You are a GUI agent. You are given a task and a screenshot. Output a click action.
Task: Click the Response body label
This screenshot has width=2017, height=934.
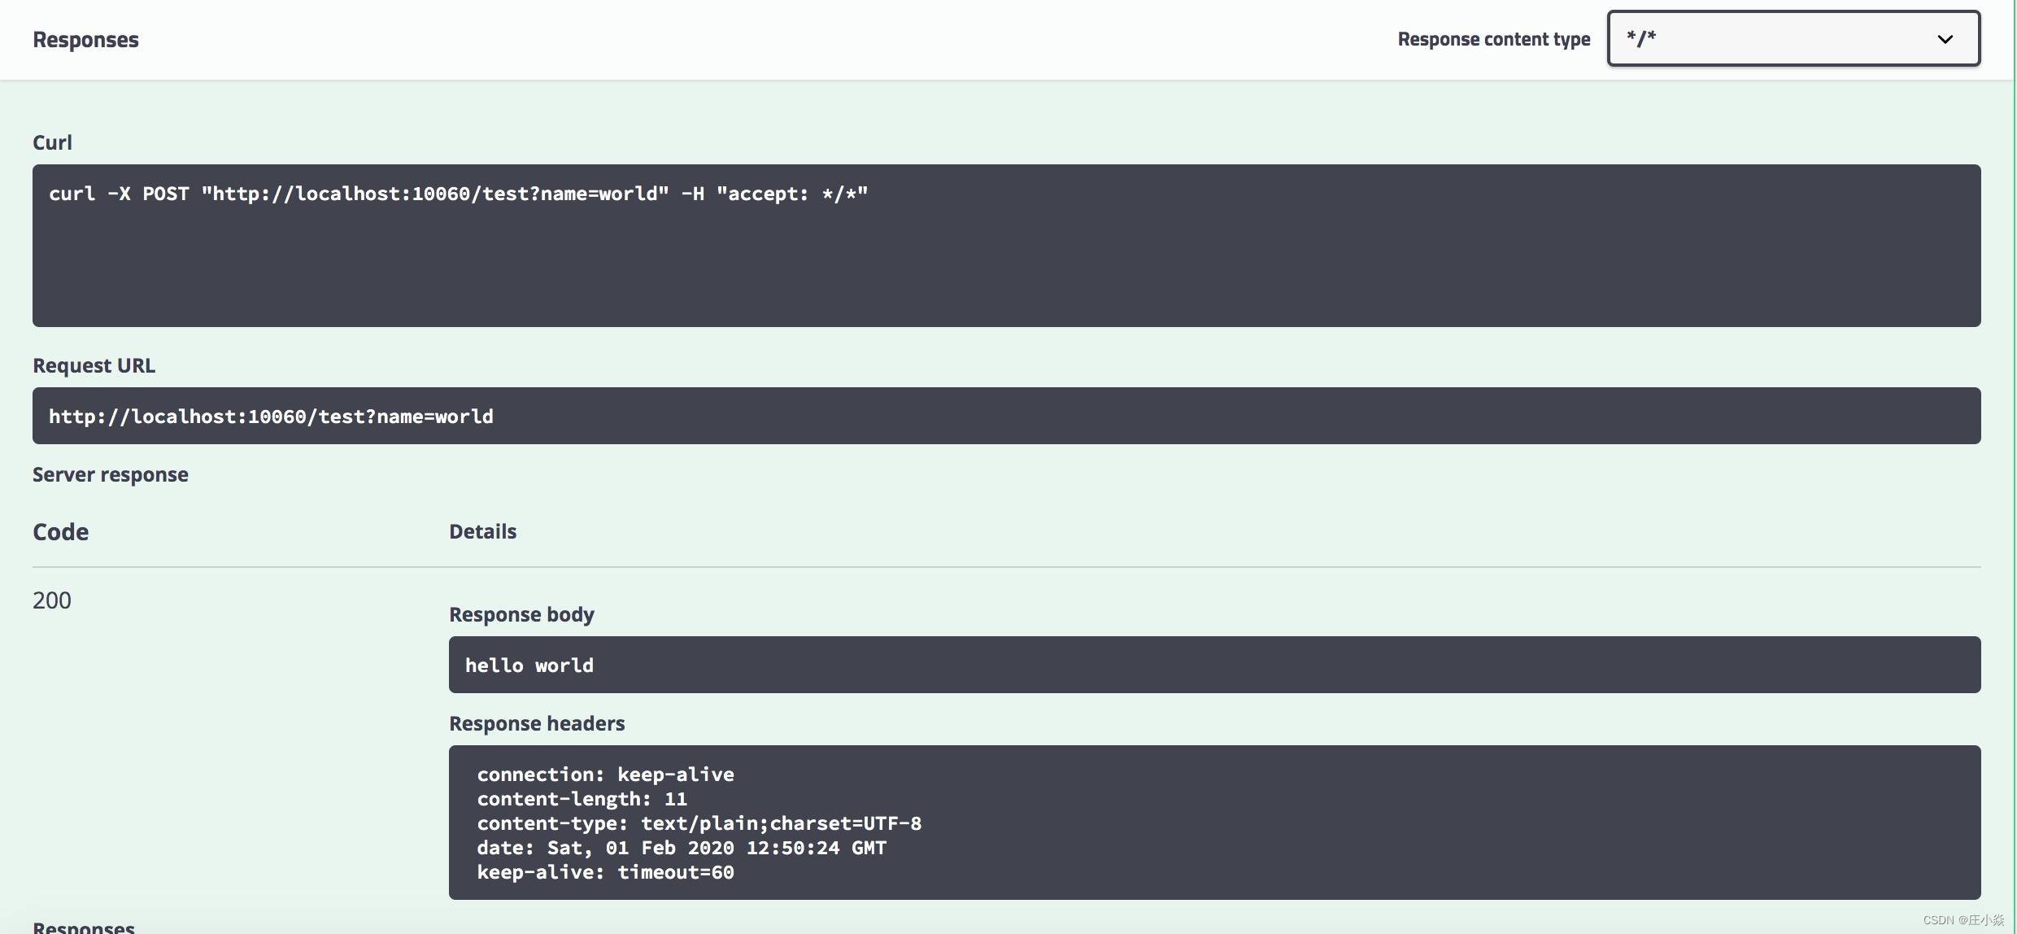(521, 614)
